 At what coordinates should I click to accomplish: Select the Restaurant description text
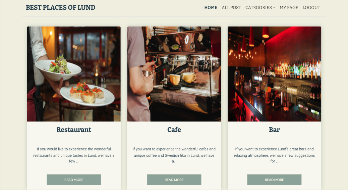click(74, 155)
